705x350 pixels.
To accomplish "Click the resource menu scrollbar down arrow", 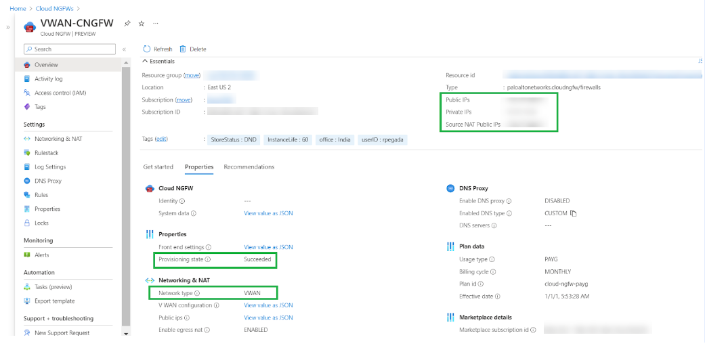I will 126,334.
